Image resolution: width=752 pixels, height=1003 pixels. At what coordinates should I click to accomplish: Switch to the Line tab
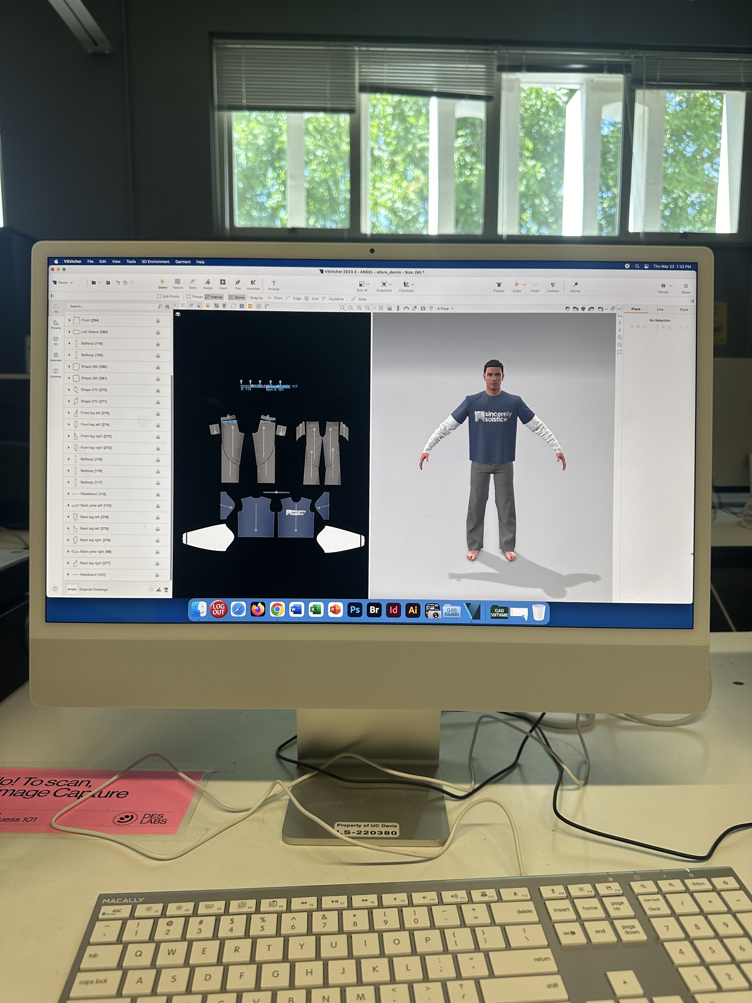click(x=660, y=309)
